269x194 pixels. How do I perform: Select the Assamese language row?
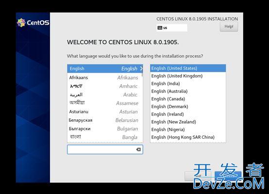point(105,103)
